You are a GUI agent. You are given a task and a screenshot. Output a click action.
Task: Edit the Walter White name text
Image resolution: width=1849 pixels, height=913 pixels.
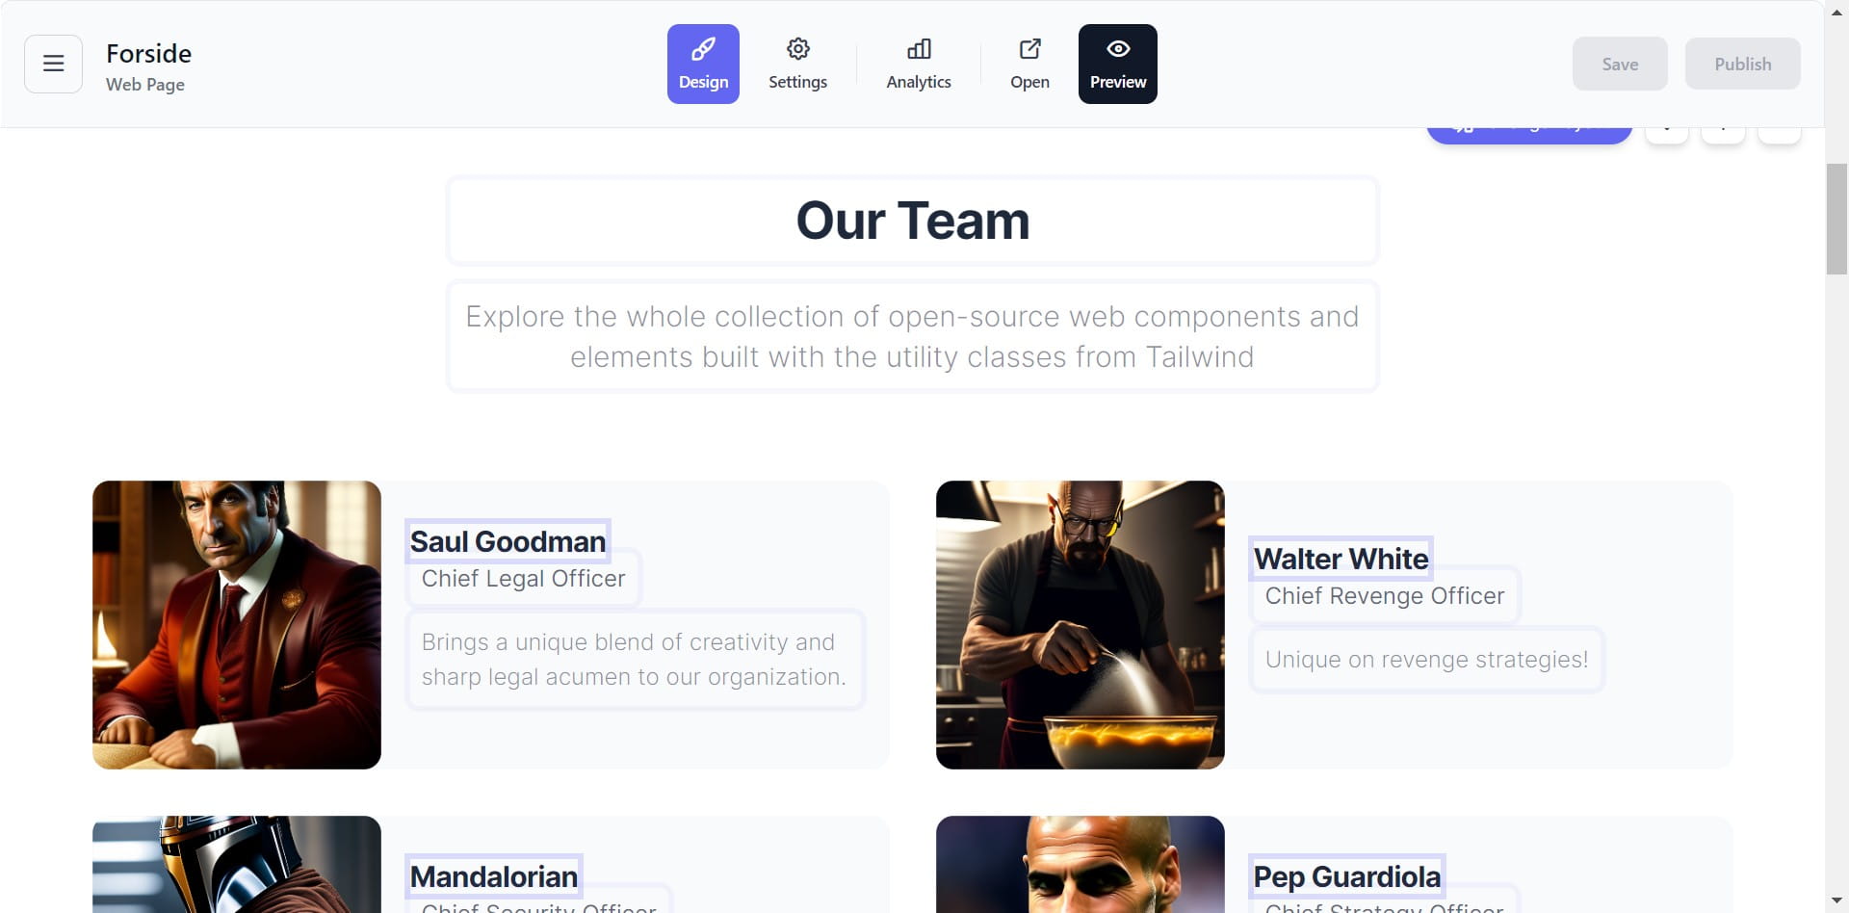pyautogui.click(x=1341, y=559)
